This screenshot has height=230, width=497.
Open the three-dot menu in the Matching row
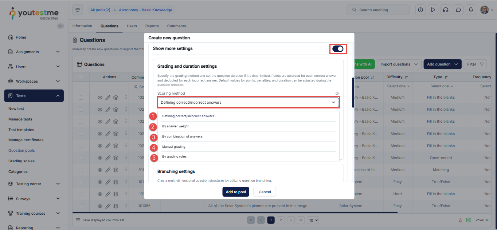pyautogui.click(x=126, y=170)
